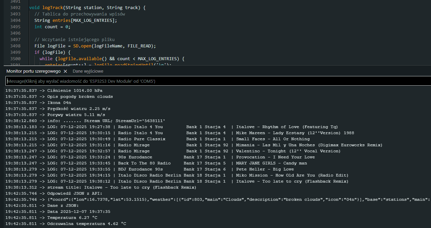Image resolution: width=431 pixels, height=228 pixels.
Task: Select the Monitor portu szeregowego tab
Action: pyautogui.click(x=33, y=71)
